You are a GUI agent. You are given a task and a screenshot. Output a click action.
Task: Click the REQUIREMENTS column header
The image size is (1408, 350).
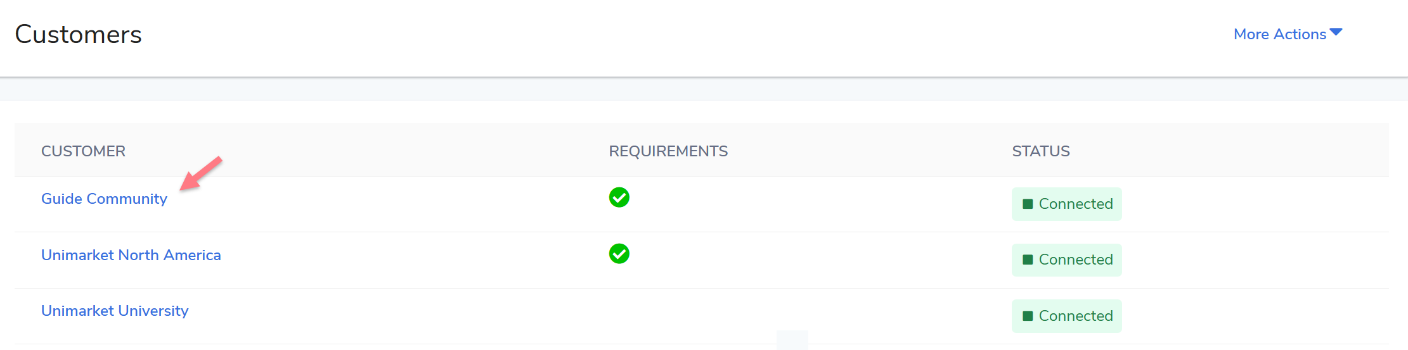(x=668, y=151)
